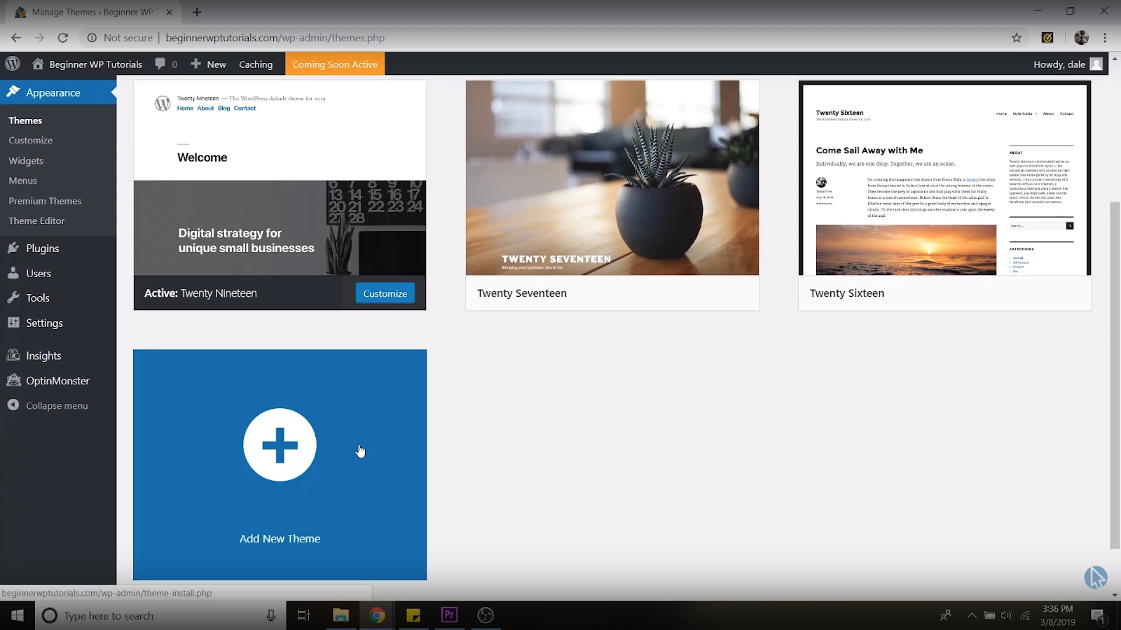Click the Tools wrench icon

13,297
